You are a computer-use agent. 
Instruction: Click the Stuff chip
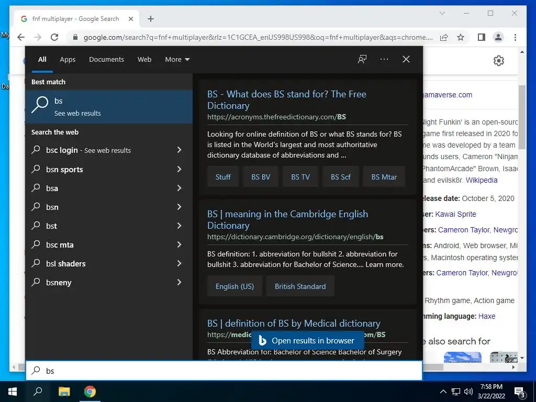click(223, 177)
